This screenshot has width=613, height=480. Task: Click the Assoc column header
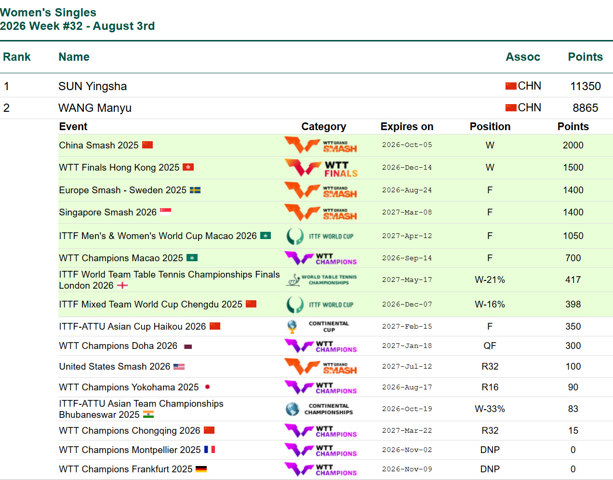click(523, 57)
